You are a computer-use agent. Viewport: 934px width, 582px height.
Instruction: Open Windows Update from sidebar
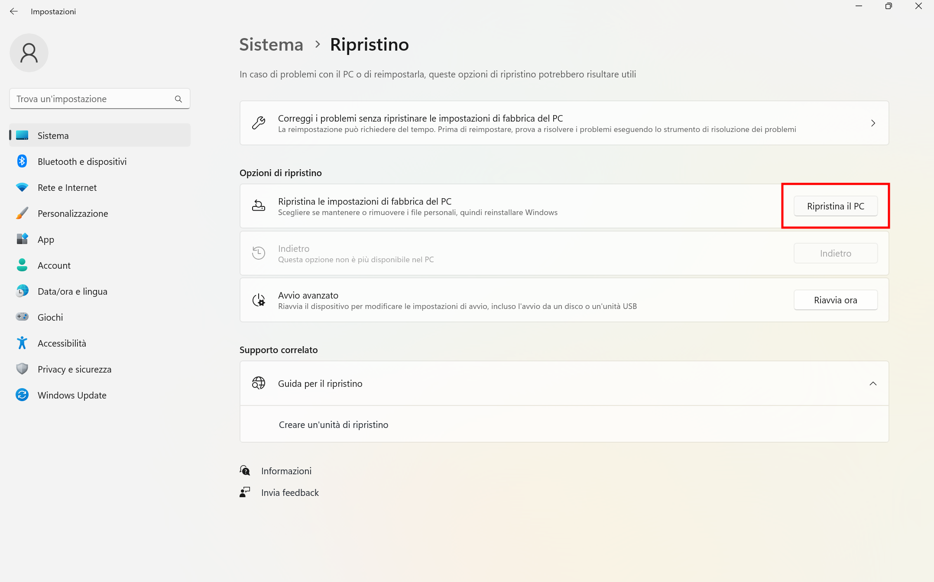tap(72, 395)
